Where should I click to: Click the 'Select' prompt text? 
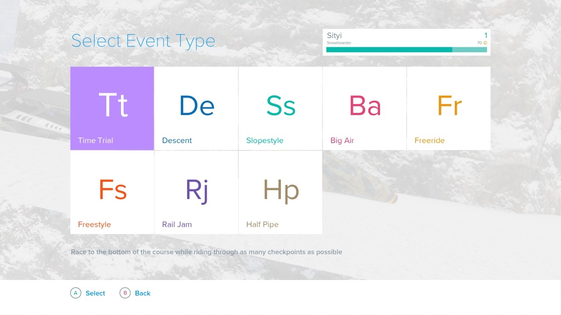pos(95,293)
